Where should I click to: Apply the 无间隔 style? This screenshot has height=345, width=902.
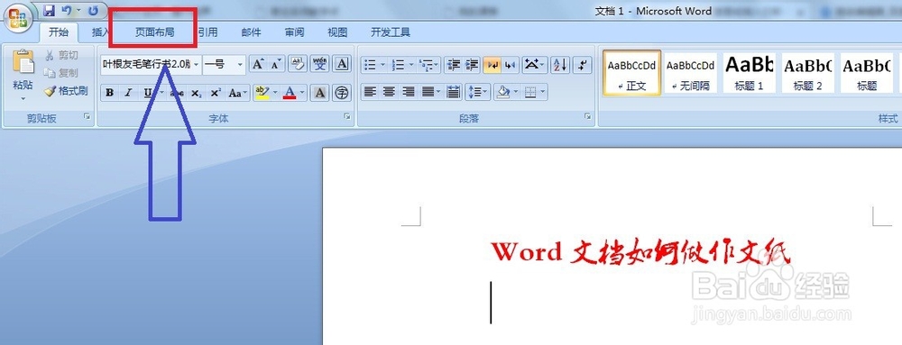click(x=690, y=73)
